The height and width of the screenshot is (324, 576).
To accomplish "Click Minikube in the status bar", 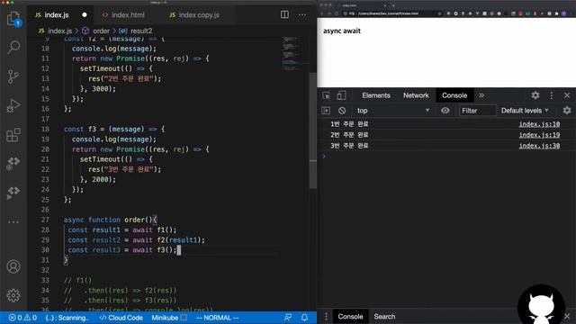I will 169,318.
